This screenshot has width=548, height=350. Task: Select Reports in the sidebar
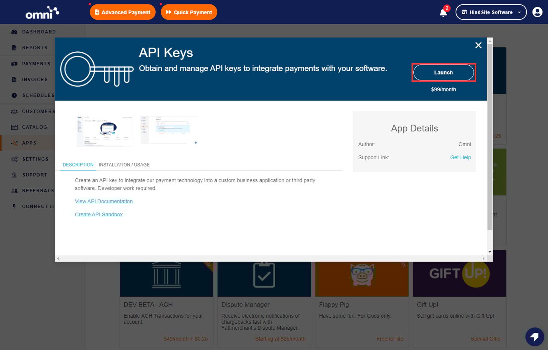tap(35, 47)
